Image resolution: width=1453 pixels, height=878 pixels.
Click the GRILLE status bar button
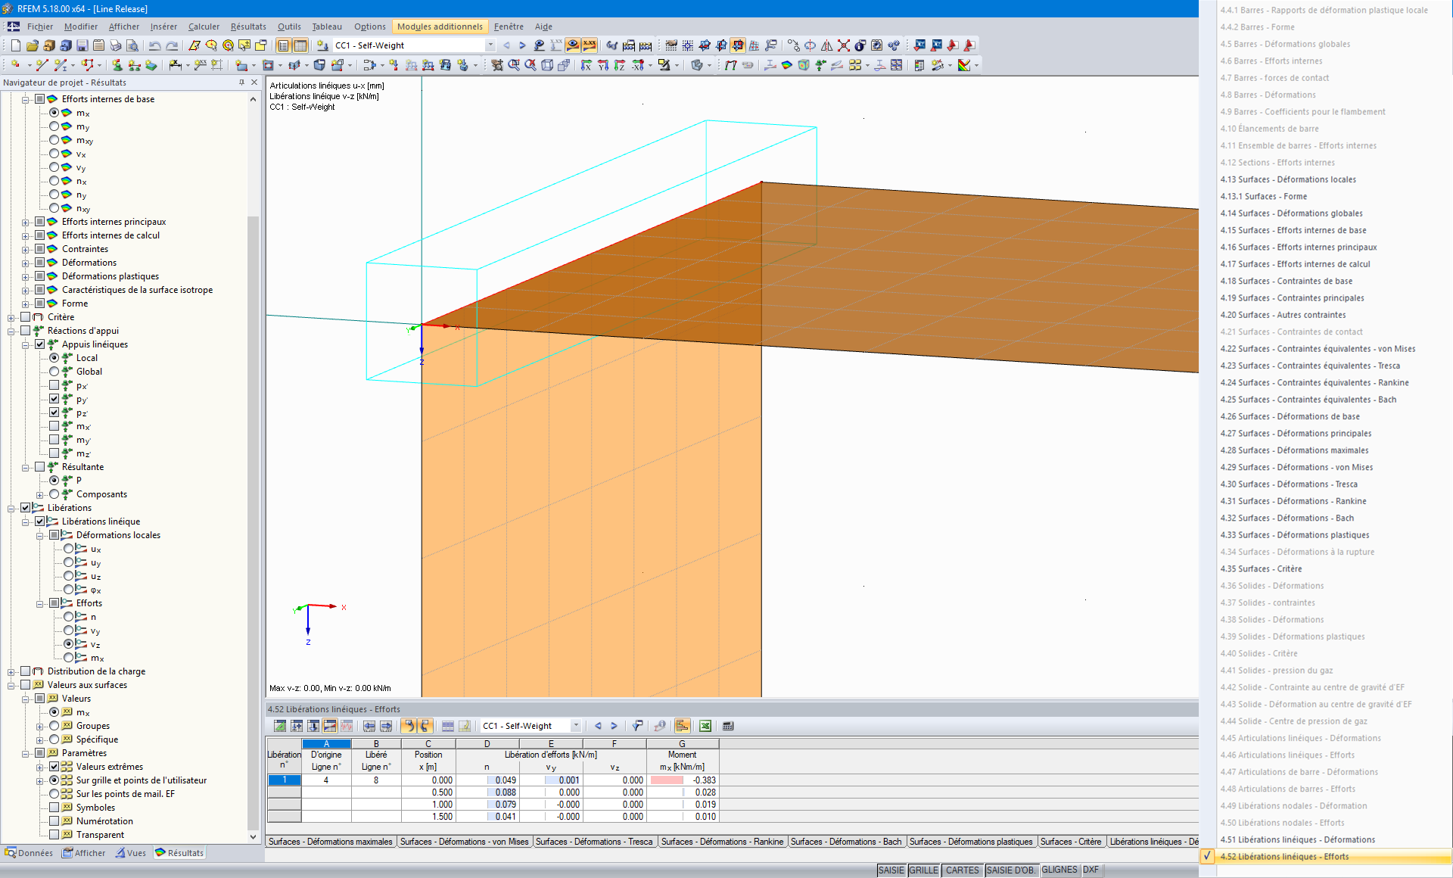click(x=923, y=870)
